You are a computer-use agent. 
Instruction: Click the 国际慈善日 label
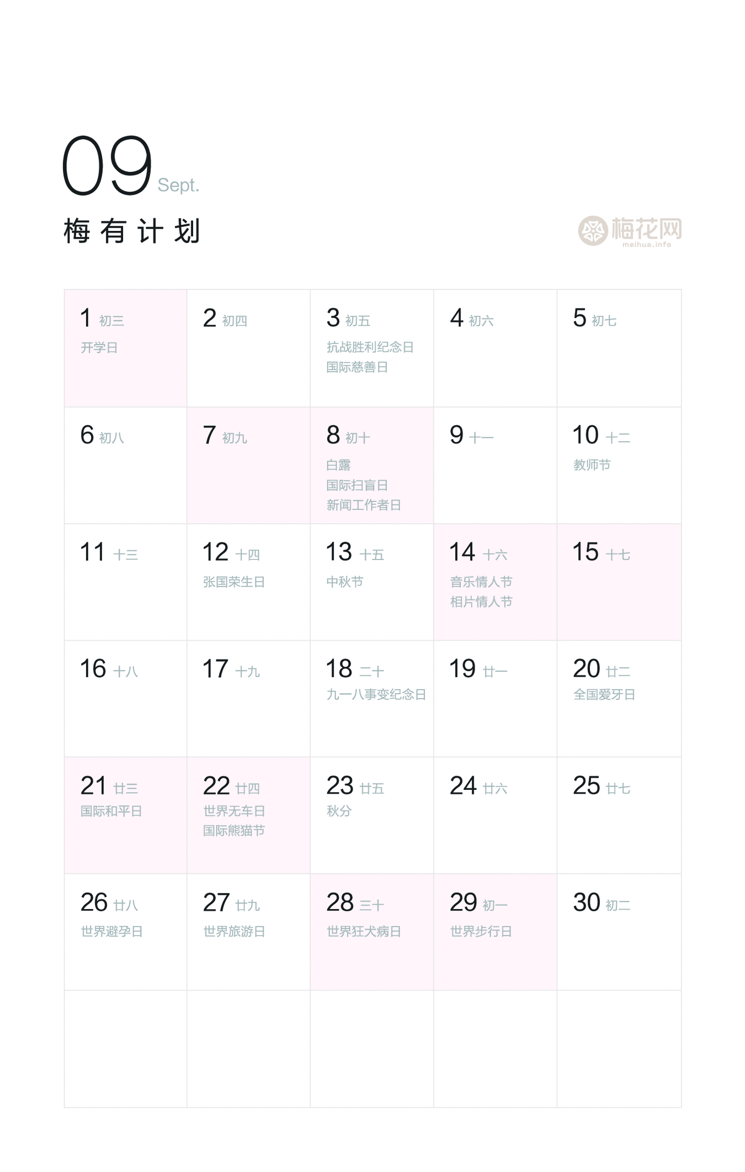(x=356, y=367)
